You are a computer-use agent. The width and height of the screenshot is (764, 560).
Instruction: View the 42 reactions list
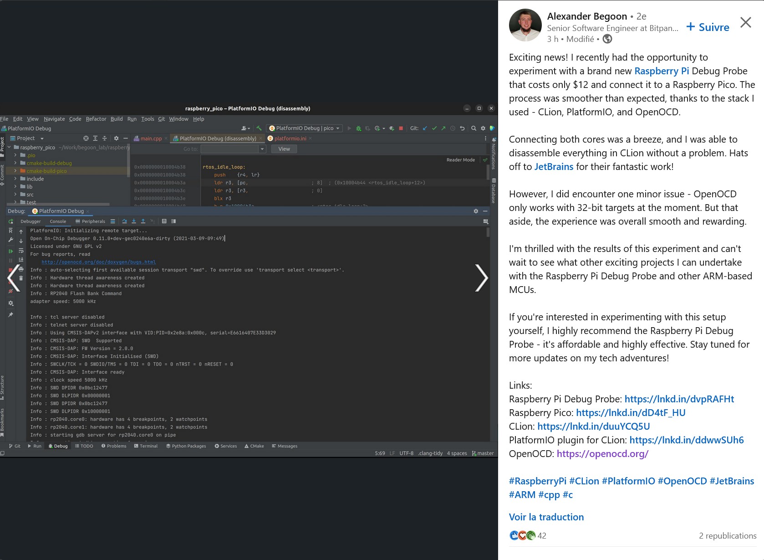[x=528, y=536]
